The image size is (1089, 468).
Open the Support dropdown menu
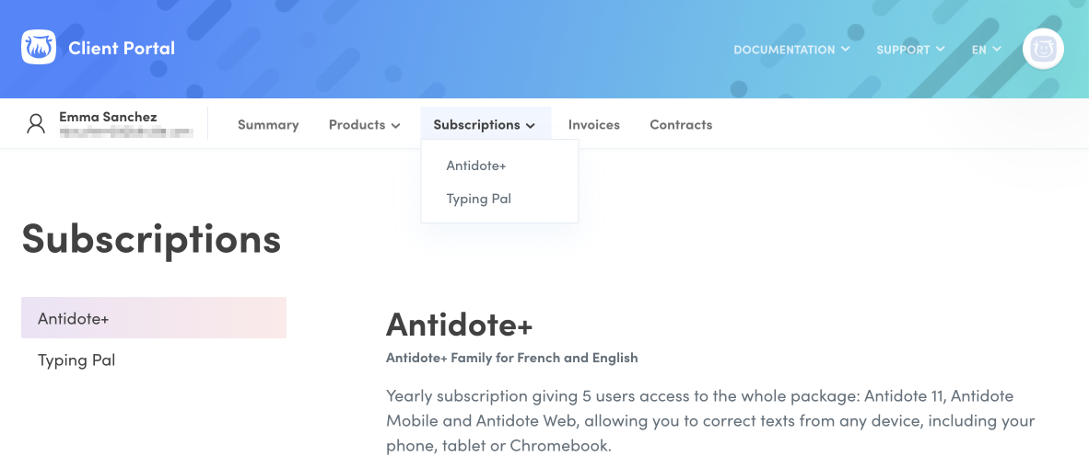910,50
